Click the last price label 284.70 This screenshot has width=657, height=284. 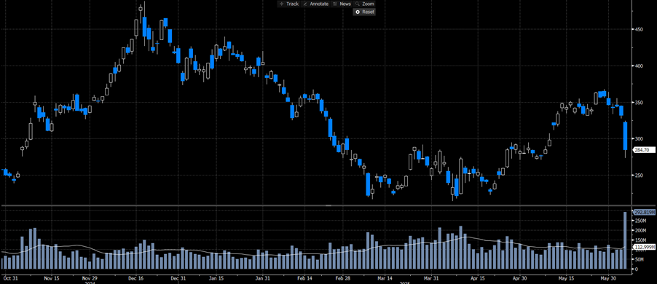(x=645, y=149)
